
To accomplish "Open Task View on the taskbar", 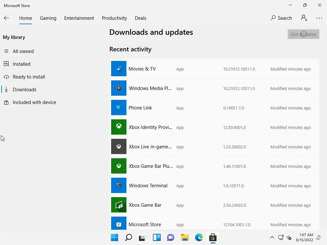I will (x=142, y=237).
